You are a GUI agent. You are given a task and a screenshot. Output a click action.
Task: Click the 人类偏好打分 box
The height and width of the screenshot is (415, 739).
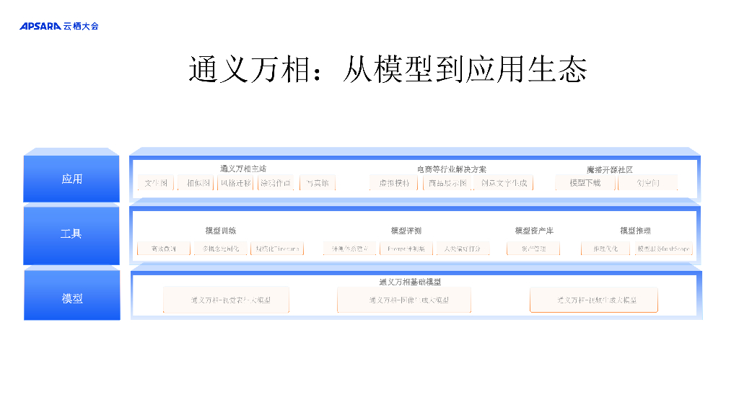click(463, 249)
